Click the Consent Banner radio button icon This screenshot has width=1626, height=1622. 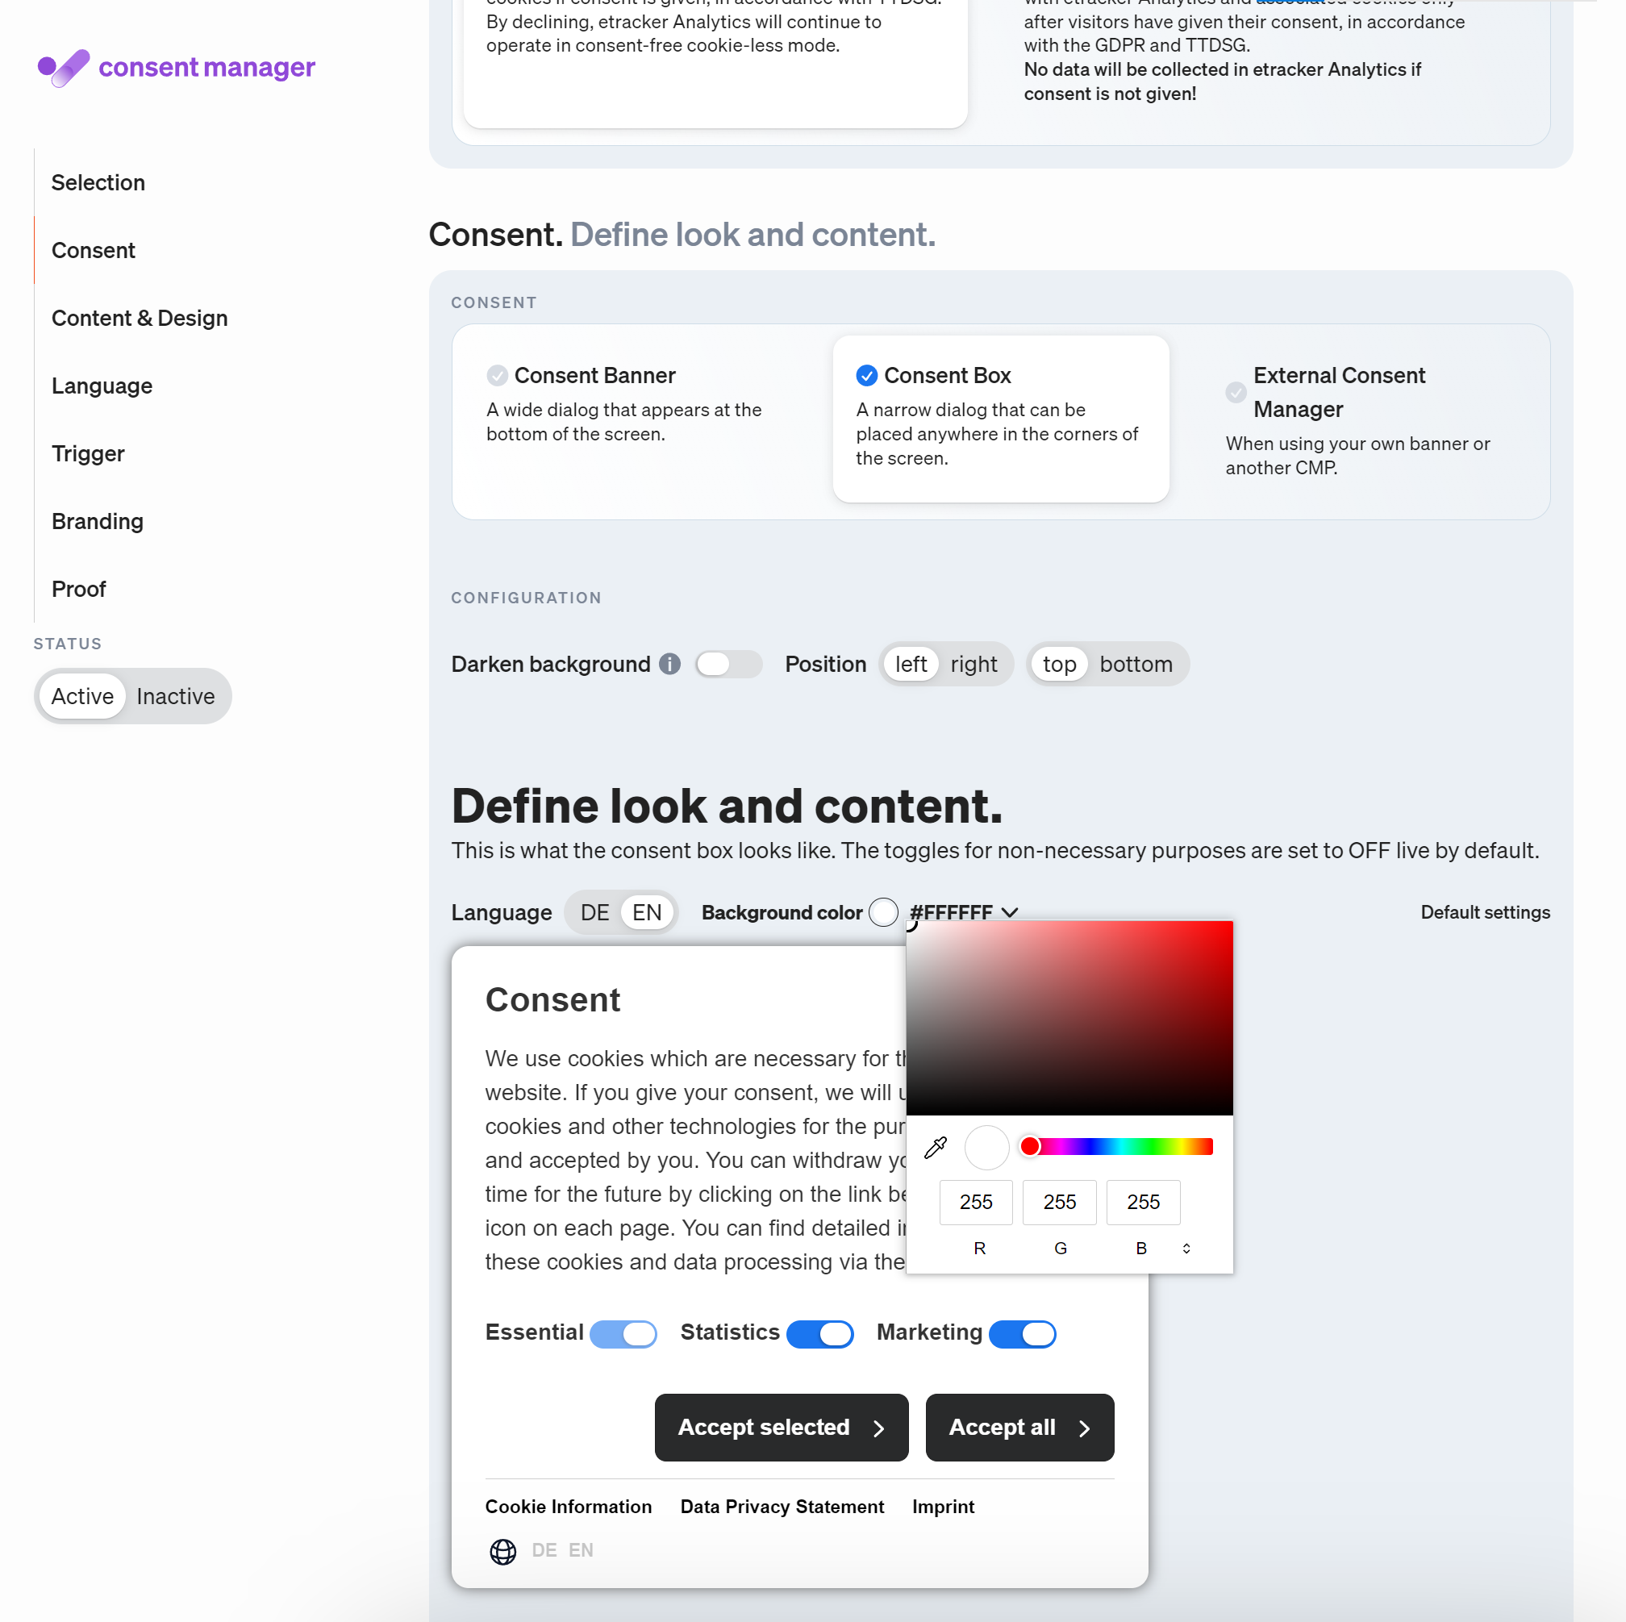pos(498,374)
